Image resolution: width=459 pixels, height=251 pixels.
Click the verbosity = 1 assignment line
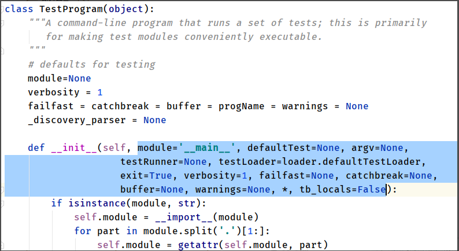[x=65, y=93]
